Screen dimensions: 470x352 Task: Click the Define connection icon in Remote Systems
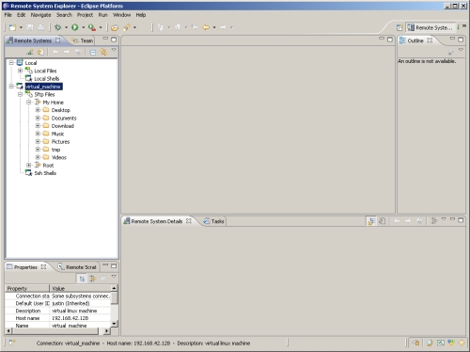(x=30, y=52)
